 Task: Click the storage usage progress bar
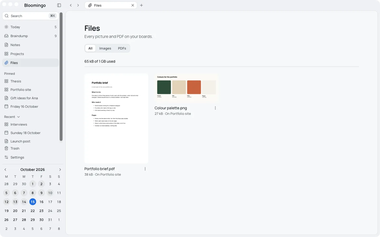click(222, 67)
